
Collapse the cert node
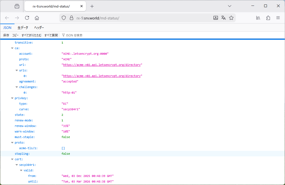click(x=12, y=159)
